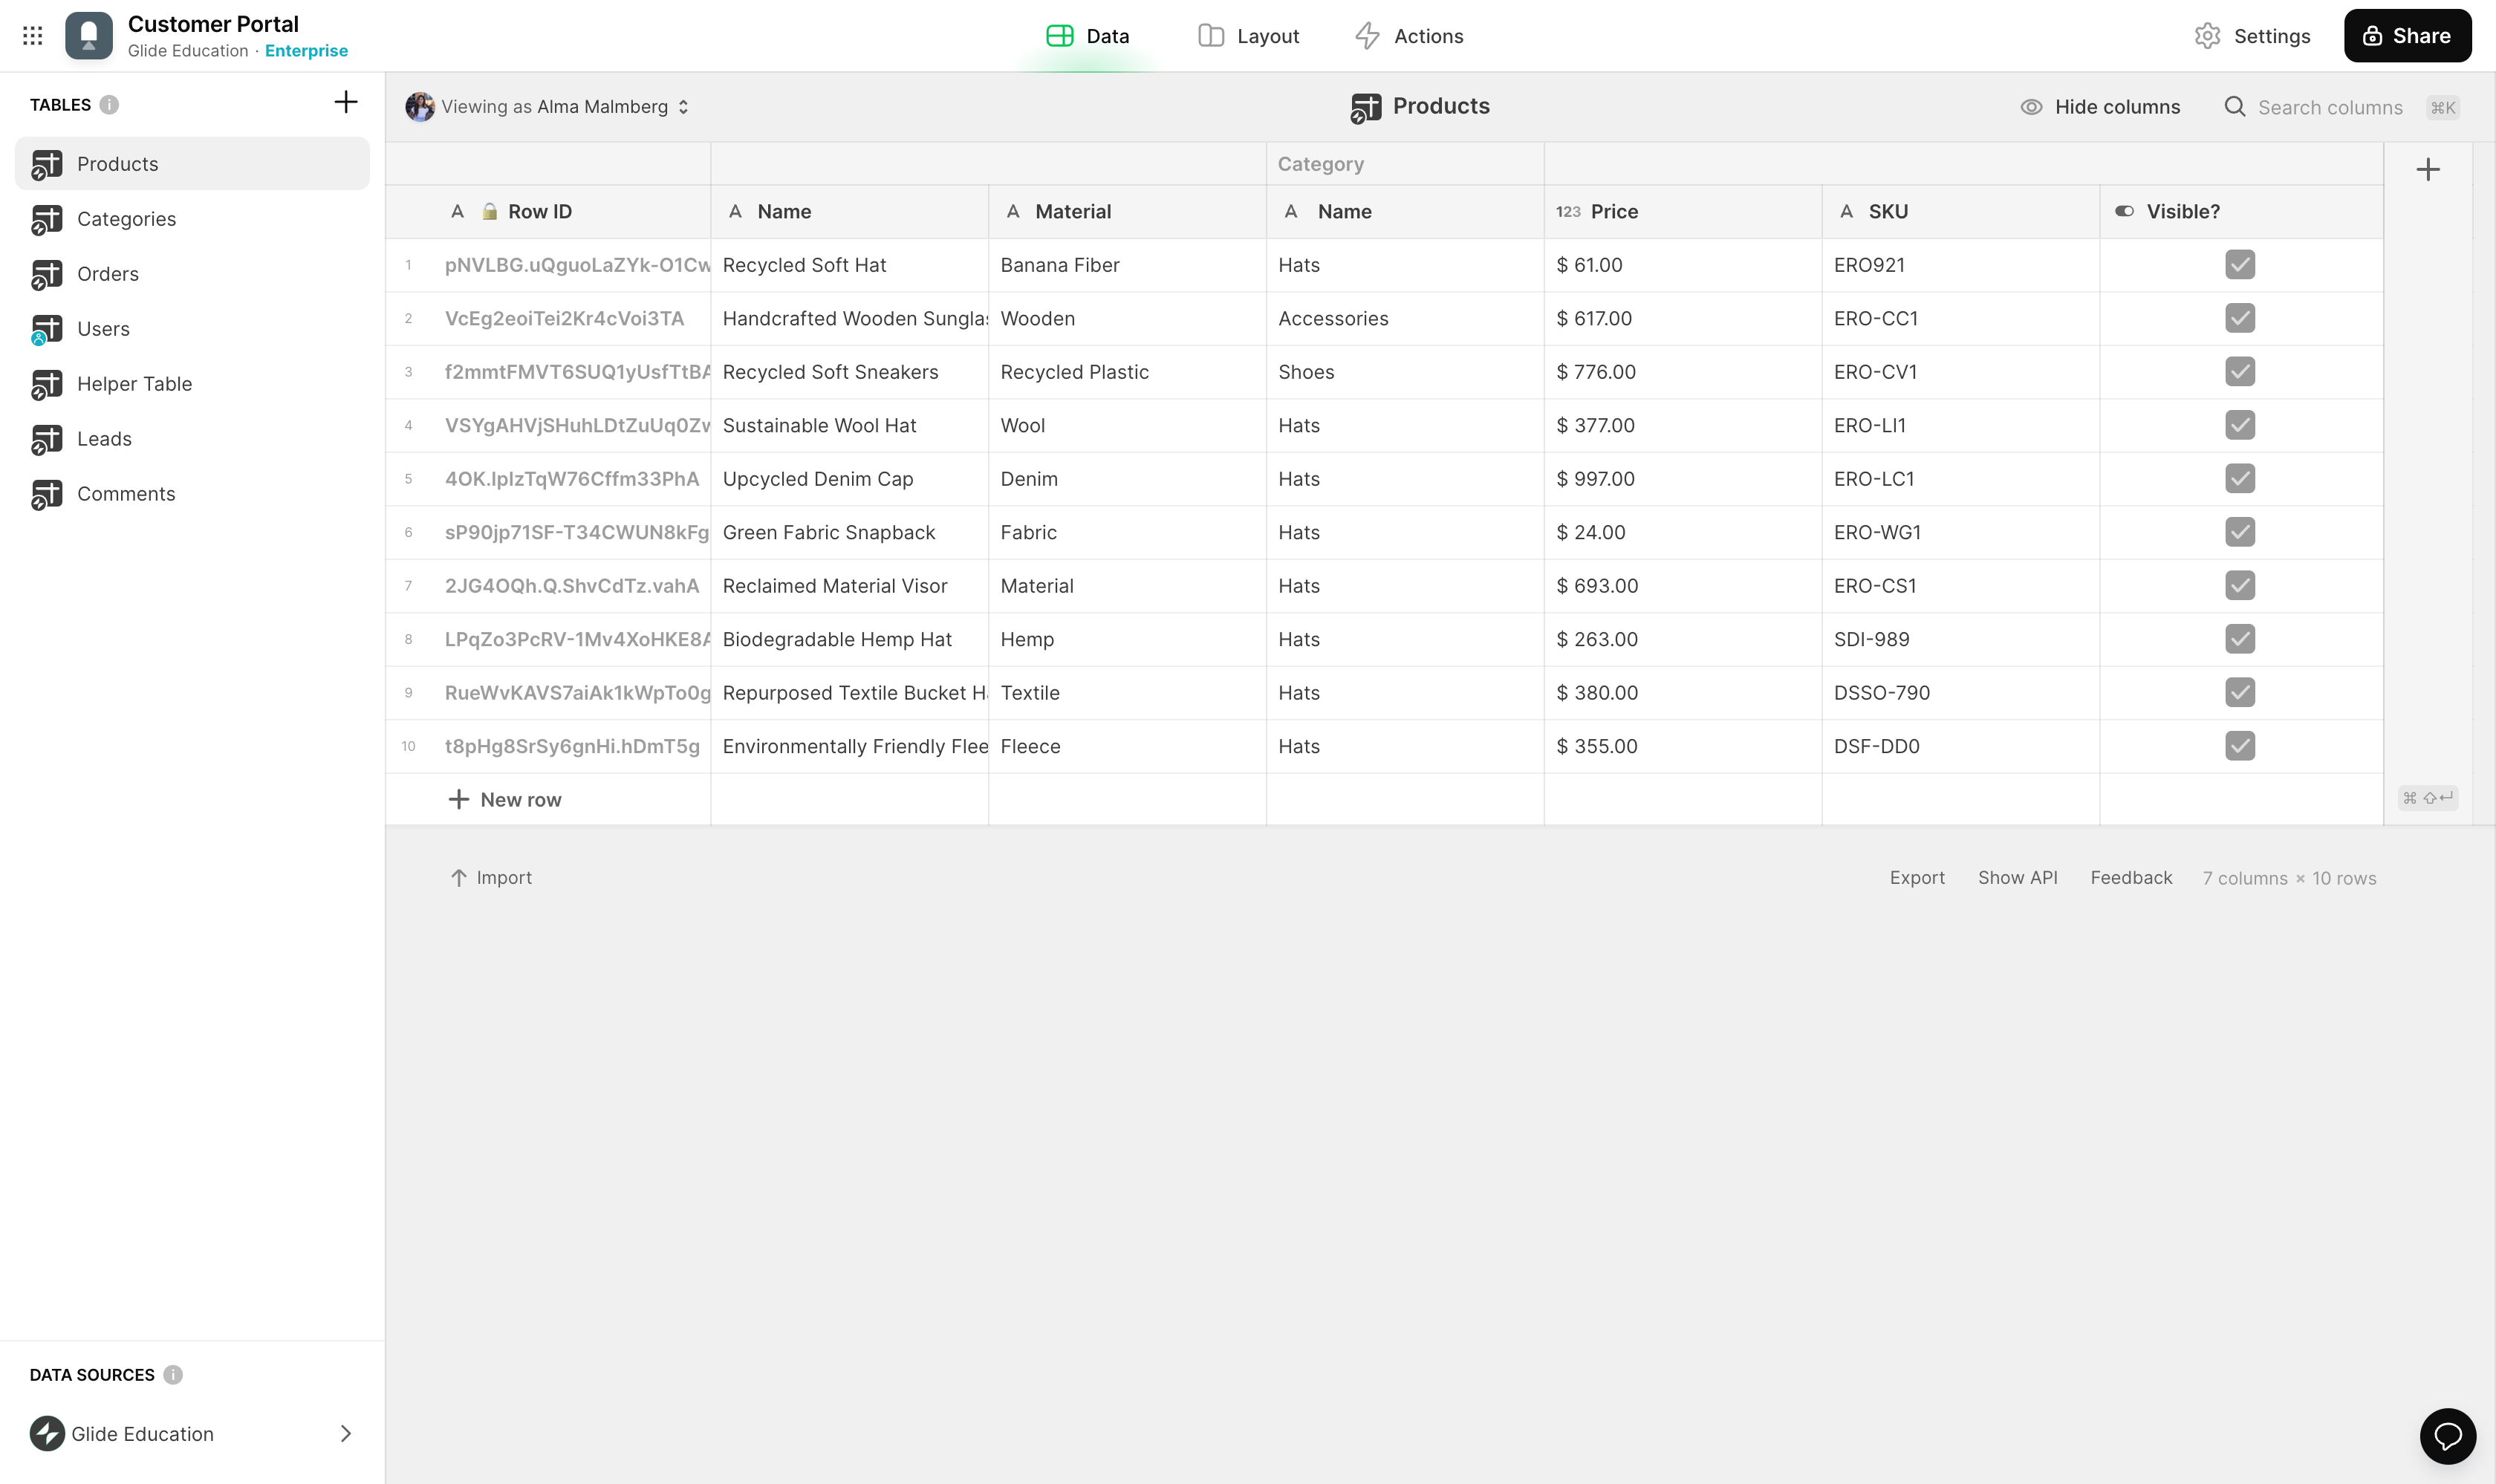
Task: Click the Export link
Action: point(1916,877)
